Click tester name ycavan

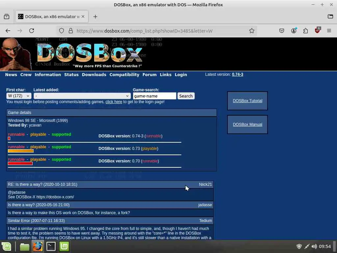(35, 125)
